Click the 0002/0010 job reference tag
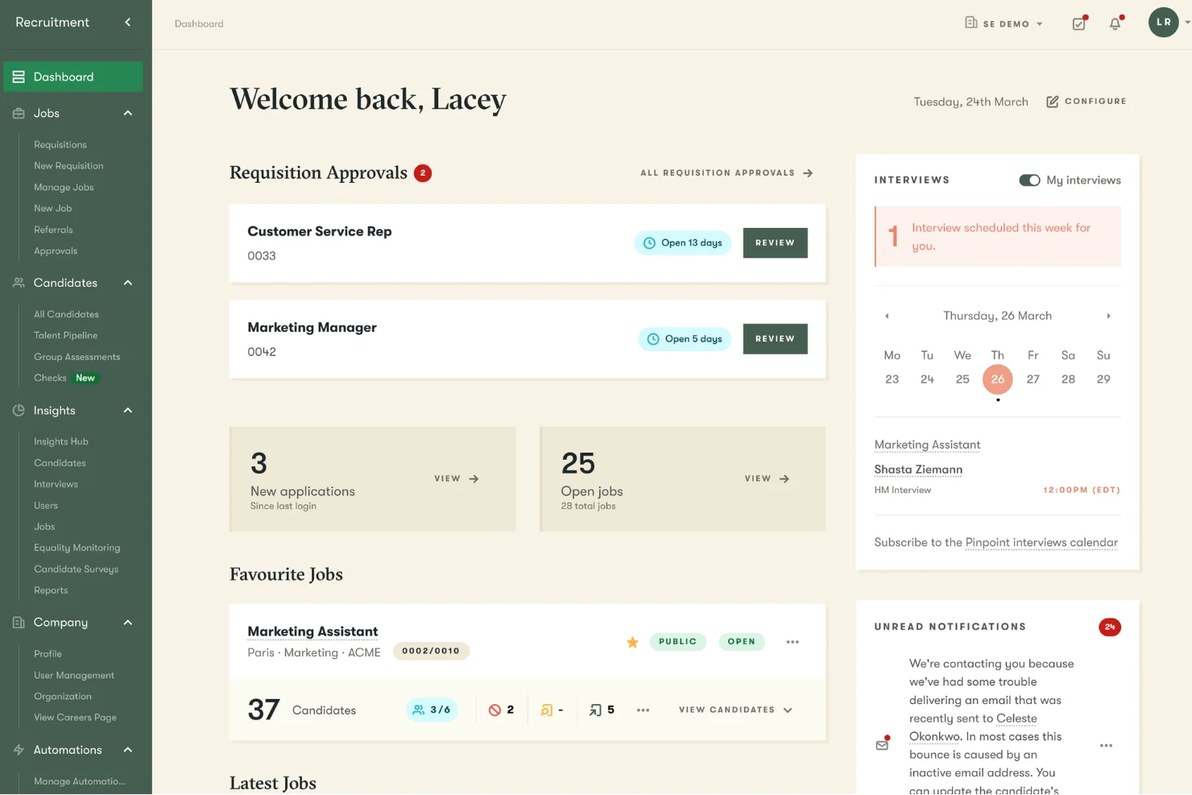This screenshot has width=1192, height=795. [431, 651]
